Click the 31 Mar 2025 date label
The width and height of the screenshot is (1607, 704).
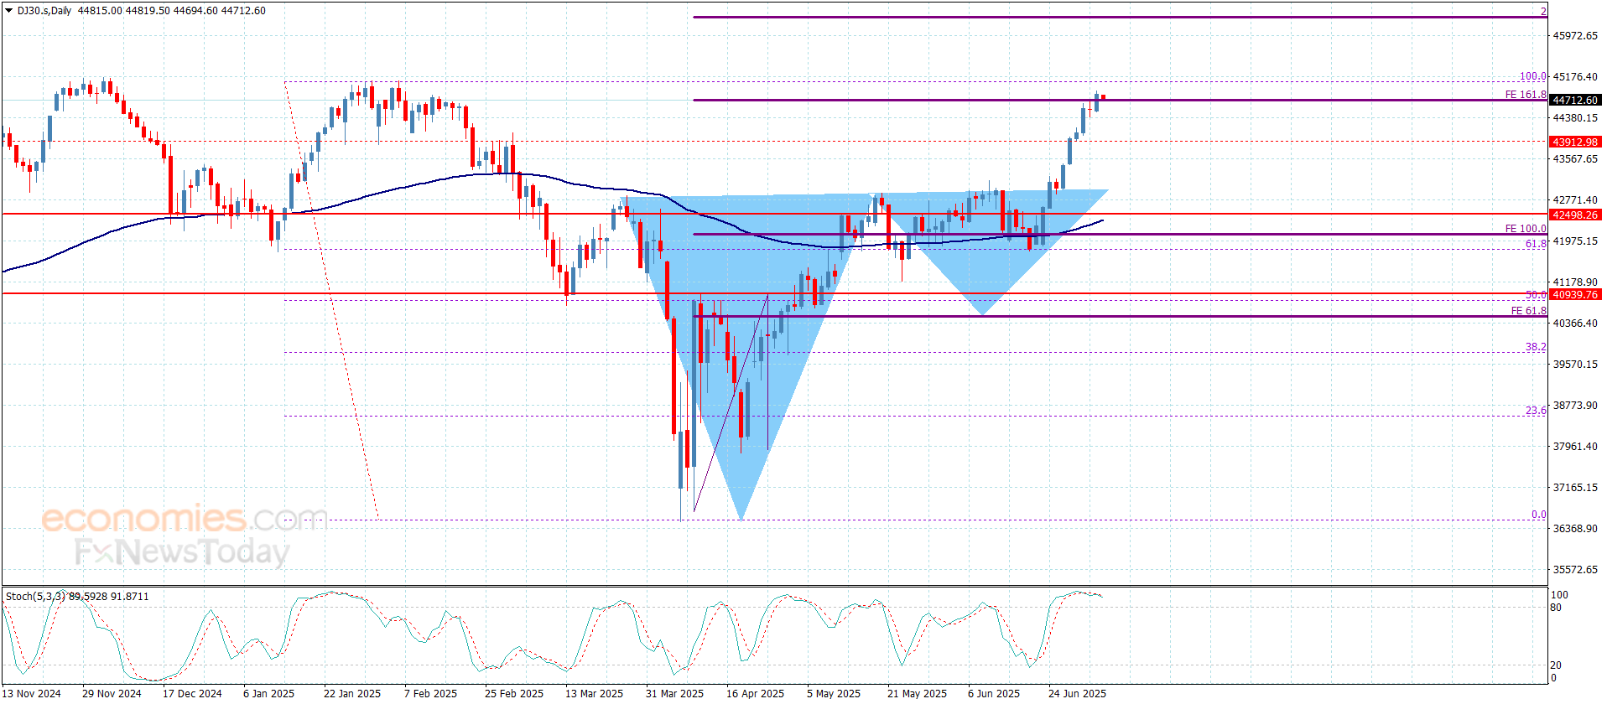pyautogui.click(x=674, y=693)
